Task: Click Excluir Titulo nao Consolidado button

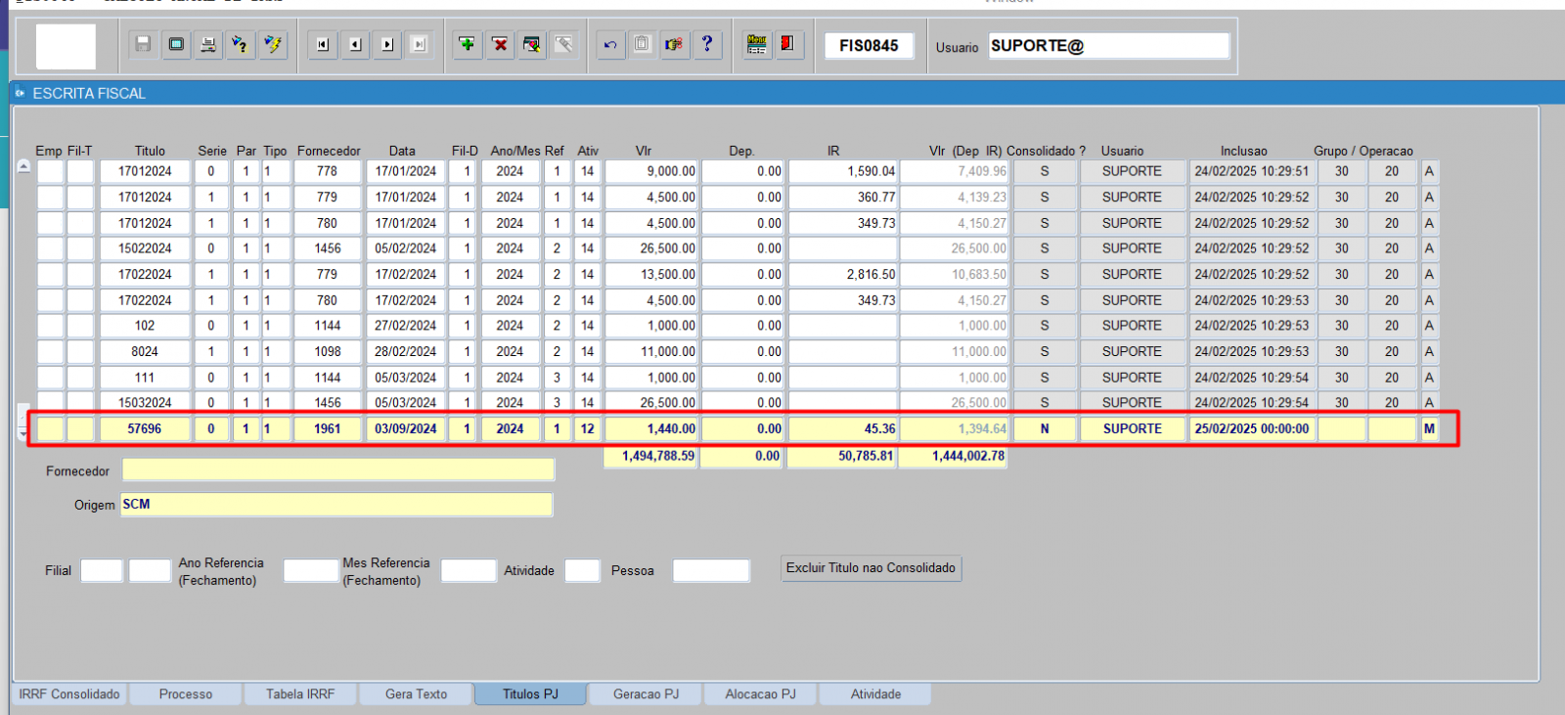Action: (871, 568)
